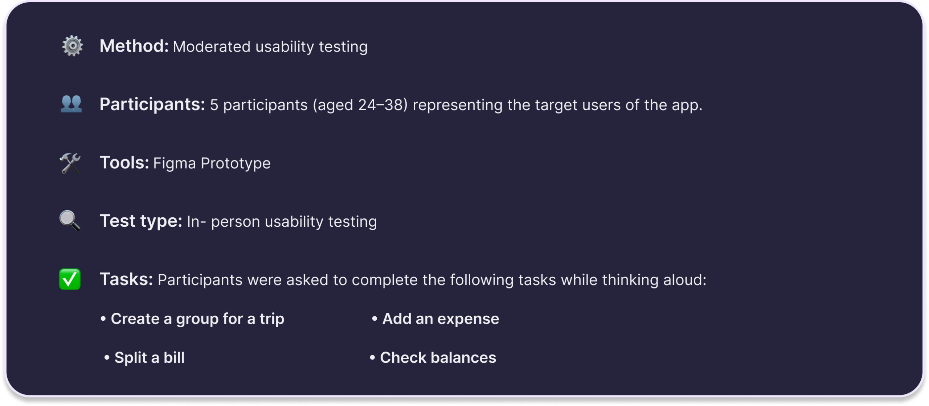Click the gear icon beside Method
This screenshot has height=406, width=929.
point(72,46)
